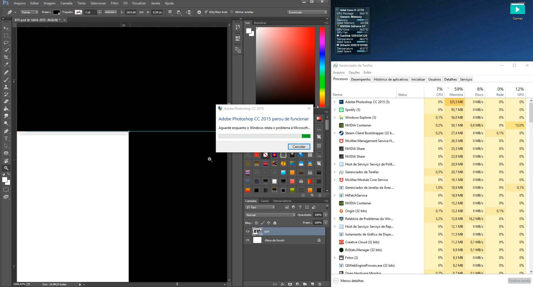Screen dimensions: 533x287
Task: Click the hue spectrum slider
Action: coord(322,67)
